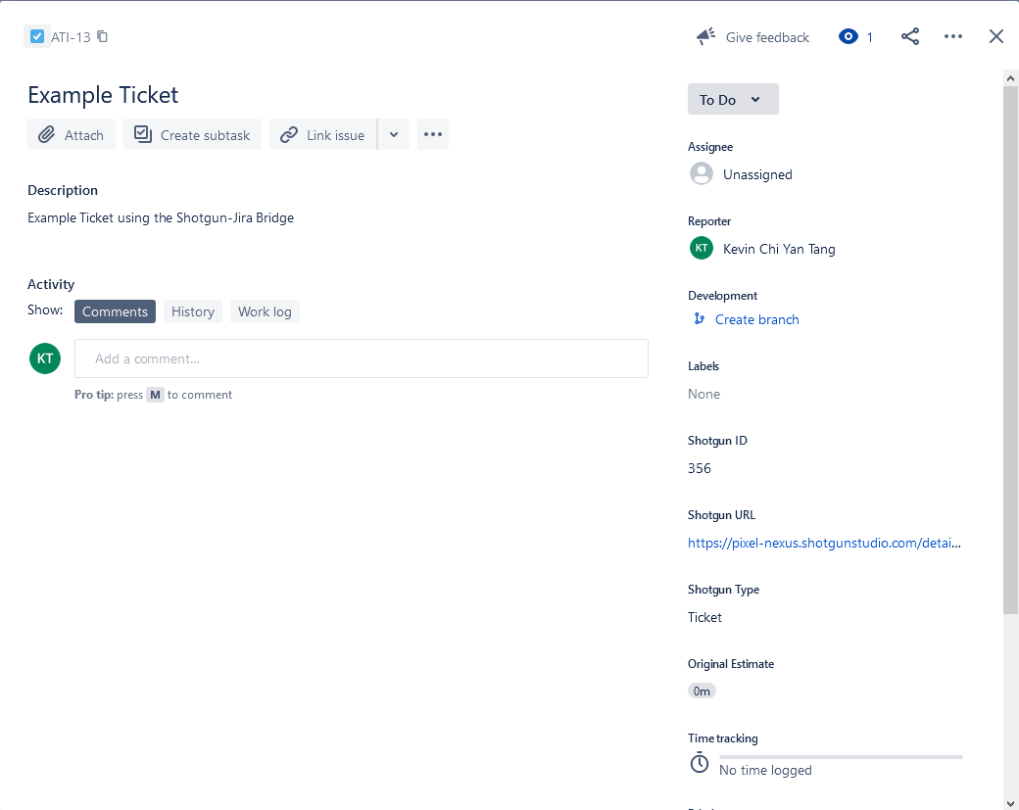Switch to the History tab
The image size is (1019, 810).
pos(193,311)
